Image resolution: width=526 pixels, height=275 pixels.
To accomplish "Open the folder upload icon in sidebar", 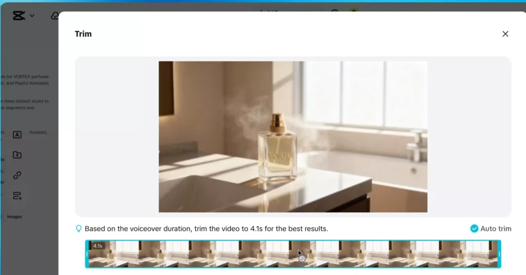I will [17, 155].
